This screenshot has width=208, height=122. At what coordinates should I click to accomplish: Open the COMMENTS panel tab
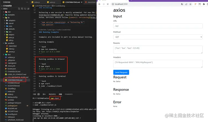click(x=69, y=94)
